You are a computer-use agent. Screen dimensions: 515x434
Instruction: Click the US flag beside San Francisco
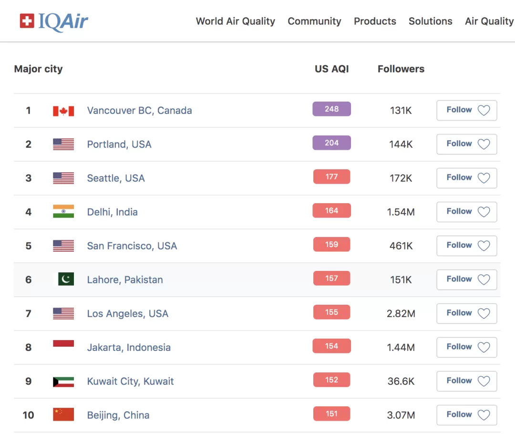(x=63, y=246)
